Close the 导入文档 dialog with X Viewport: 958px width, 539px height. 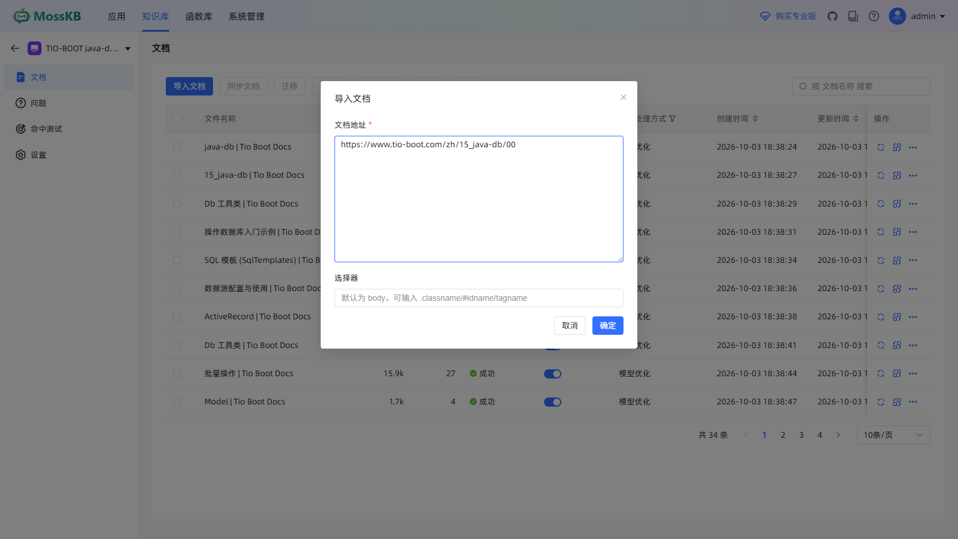624,97
